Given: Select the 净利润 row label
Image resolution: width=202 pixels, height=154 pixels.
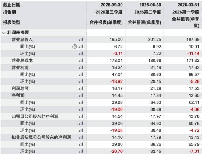Looking at the screenshot, I should click(18, 95).
